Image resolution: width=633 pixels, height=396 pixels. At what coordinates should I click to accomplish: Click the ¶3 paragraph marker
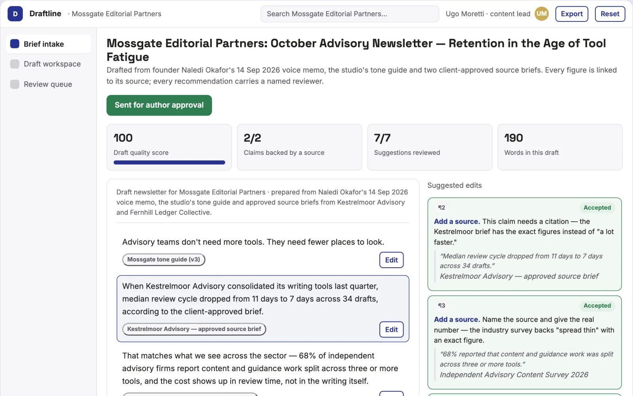coord(442,306)
